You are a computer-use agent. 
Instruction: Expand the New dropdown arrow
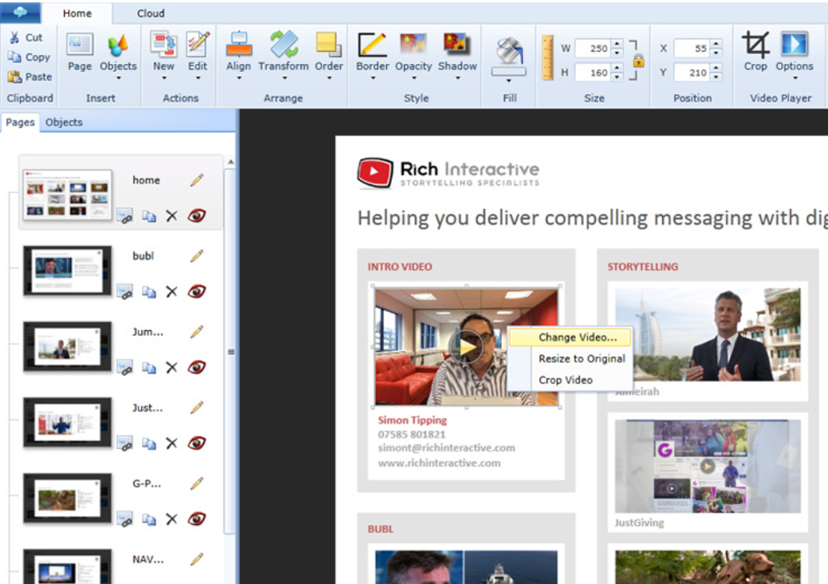pos(163,78)
